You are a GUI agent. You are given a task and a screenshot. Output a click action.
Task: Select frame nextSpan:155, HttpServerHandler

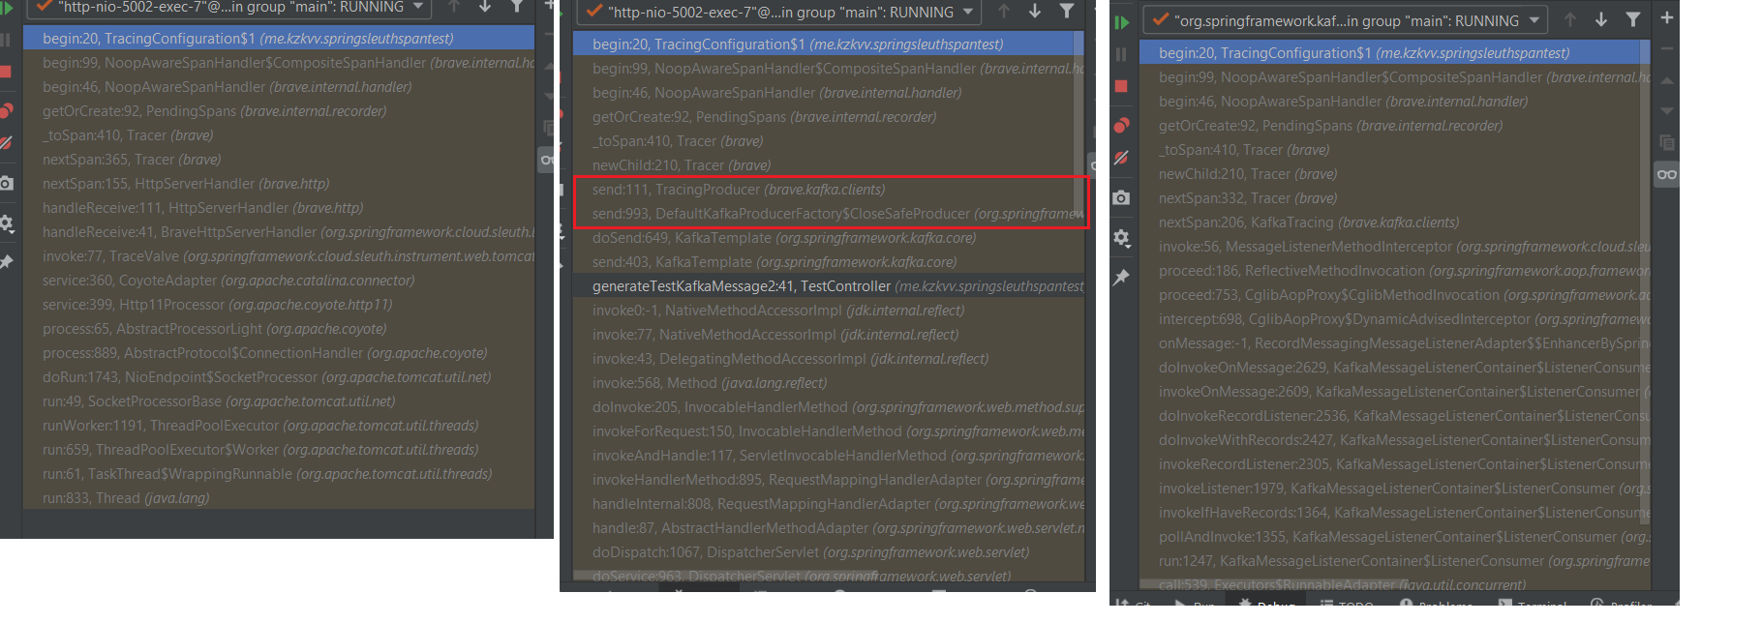tap(279, 184)
